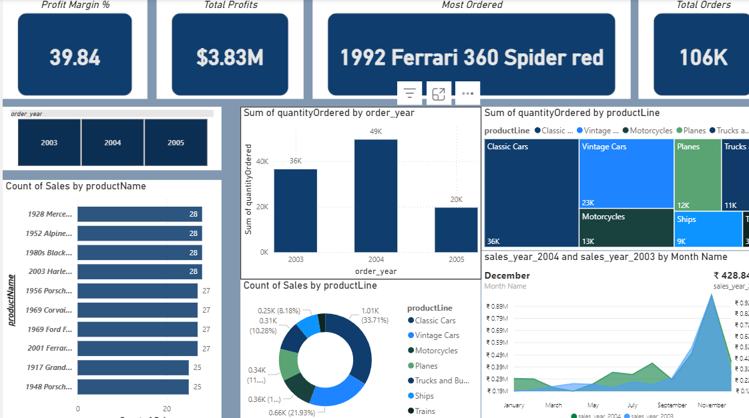Click the Classic Cars dot in treemap legend

click(537, 131)
